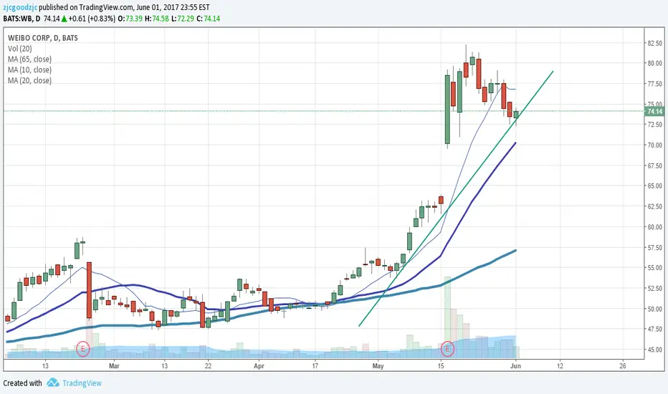Select the MA (20, close) indicator label
This screenshot has height=394, width=668.
click(29, 80)
